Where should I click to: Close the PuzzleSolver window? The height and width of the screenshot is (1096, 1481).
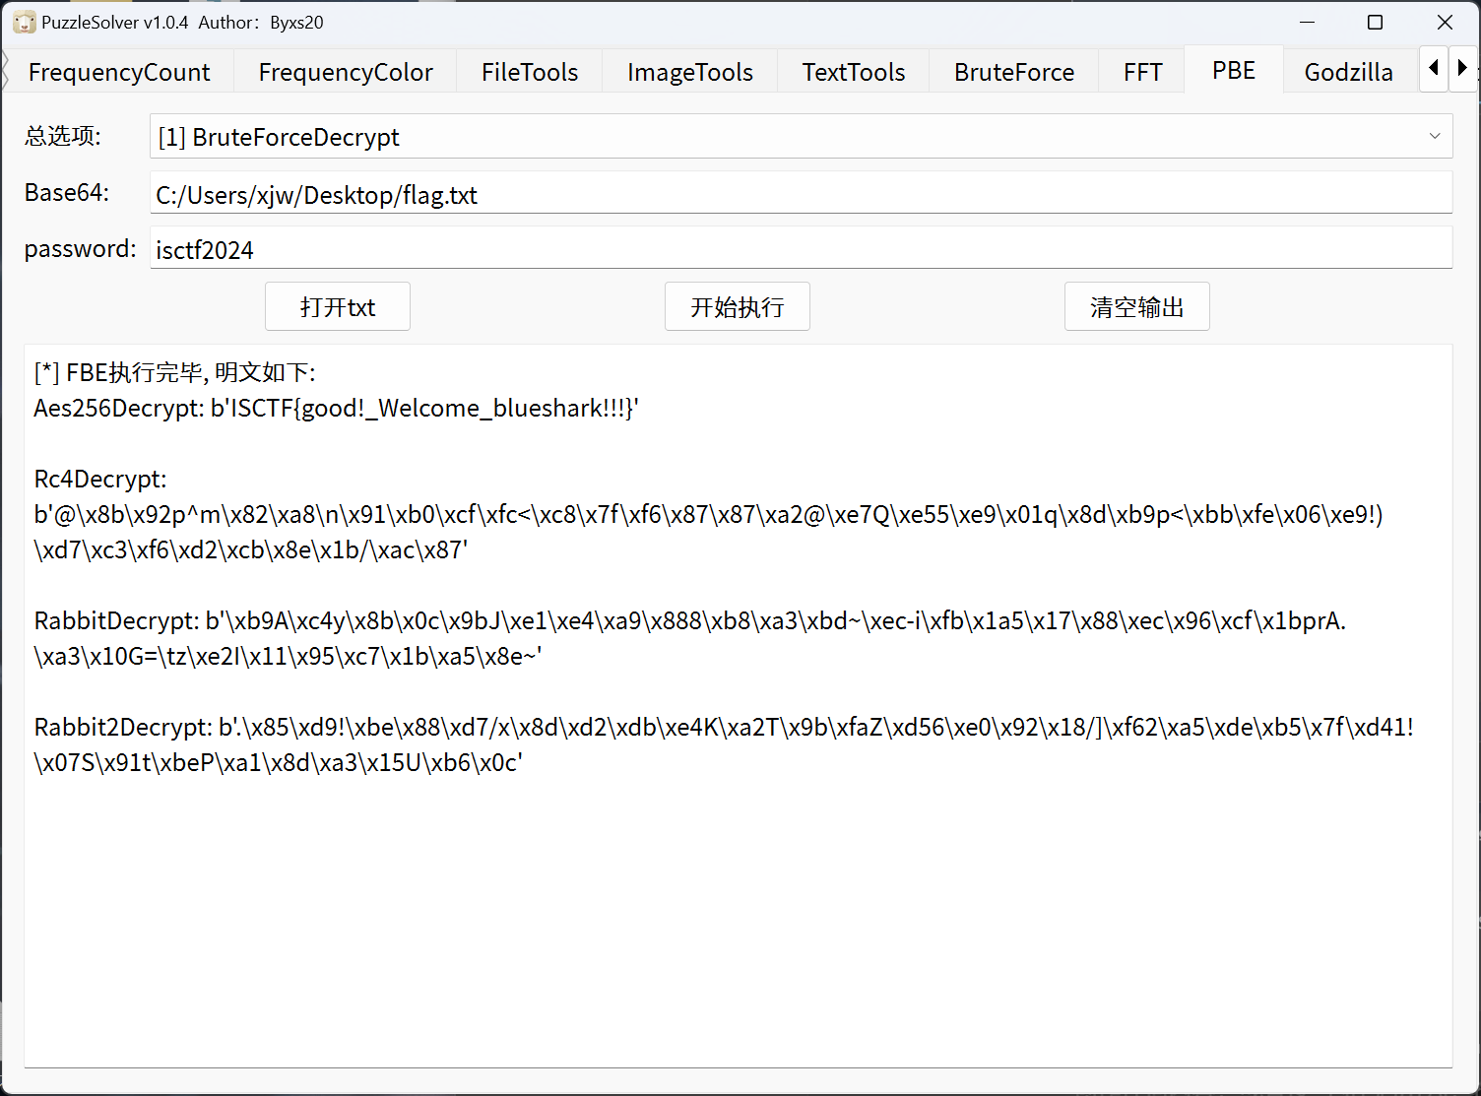coord(1445,22)
